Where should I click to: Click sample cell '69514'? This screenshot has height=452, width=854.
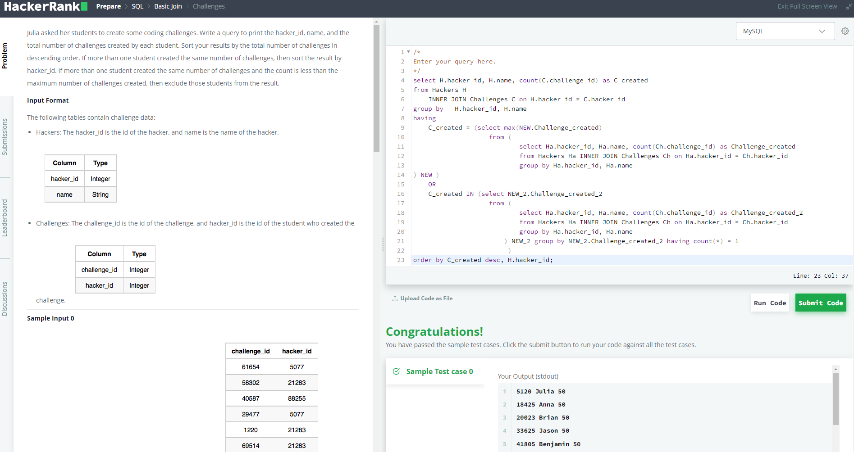click(x=251, y=446)
